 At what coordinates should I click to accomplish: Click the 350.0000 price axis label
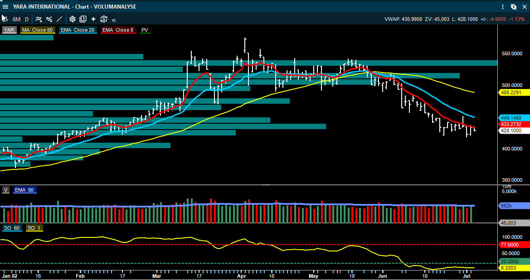[512, 180]
